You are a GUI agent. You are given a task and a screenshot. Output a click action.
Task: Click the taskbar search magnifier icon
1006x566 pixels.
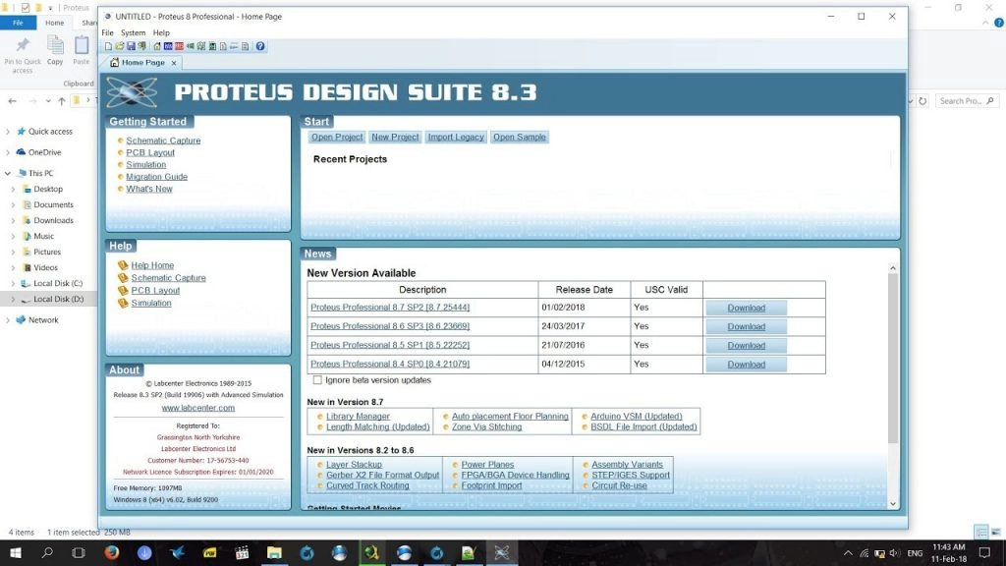pyautogui.click(x=47, y=552)
